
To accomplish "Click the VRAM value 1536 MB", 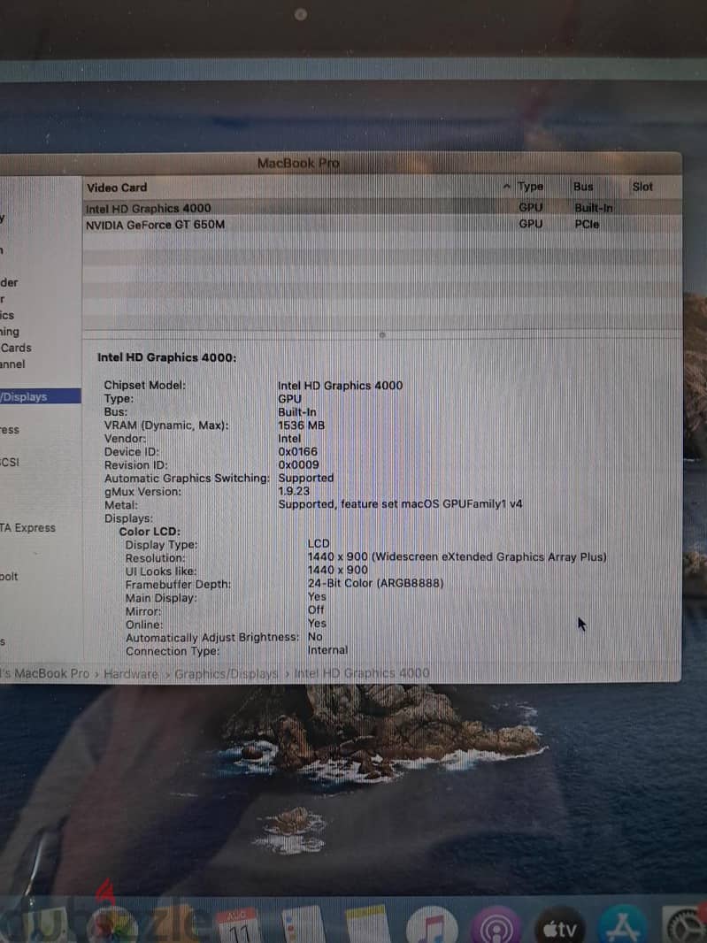I will (301, 425).
